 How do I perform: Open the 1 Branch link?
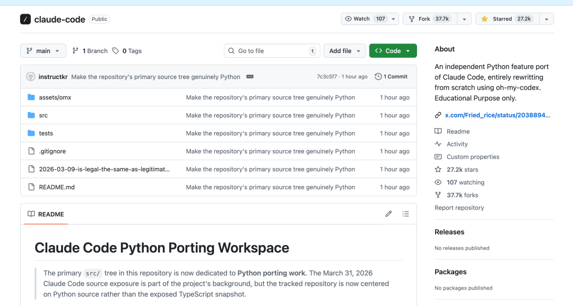pos(90,51)
